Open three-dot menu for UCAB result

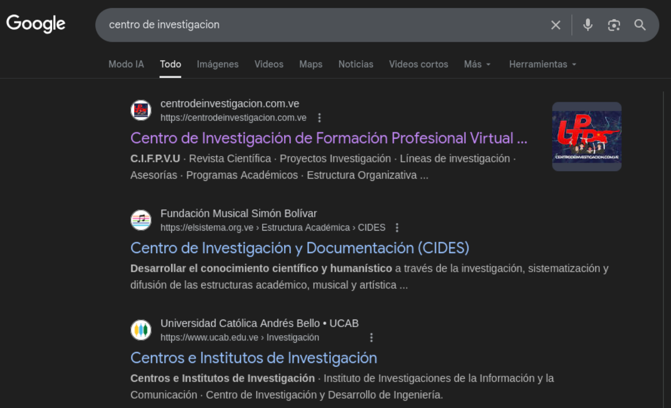tap(371, 337)
